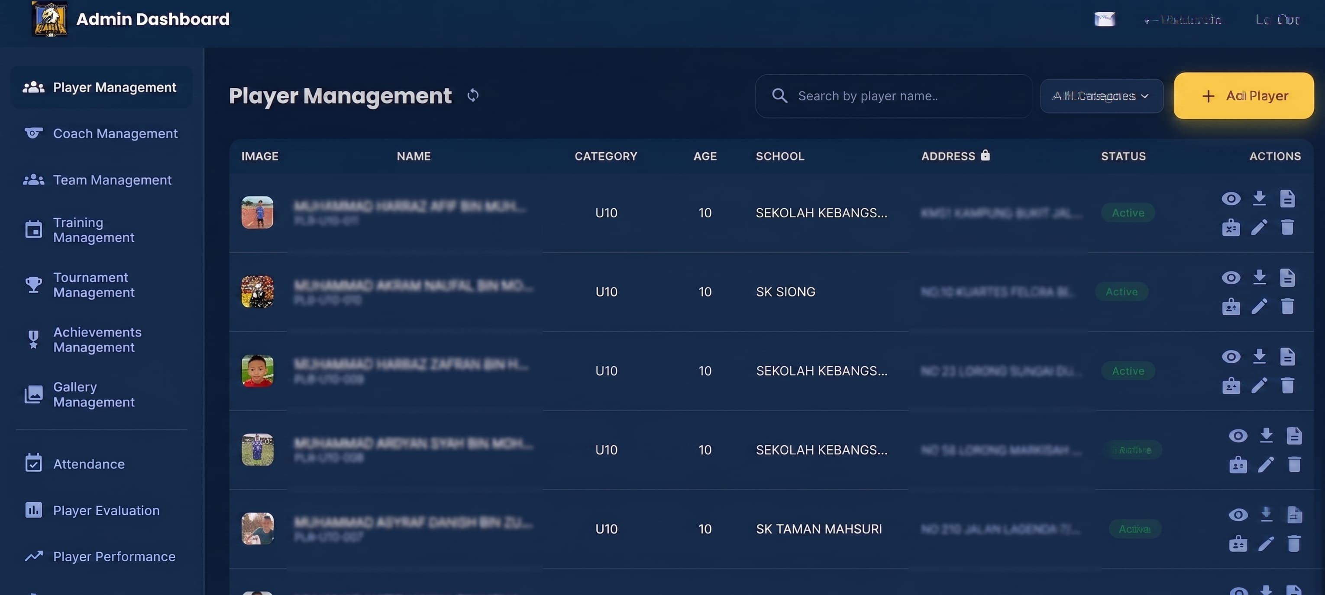Delete the fourth row player with trash icon
Viewport: 1325px width, 595px height.
click(x=1294, y=464)
